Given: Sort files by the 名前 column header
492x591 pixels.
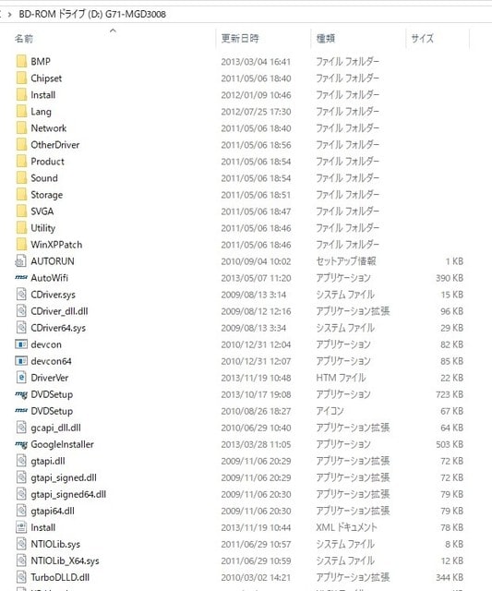Looking at the screenshot, I should click(24, 39).
